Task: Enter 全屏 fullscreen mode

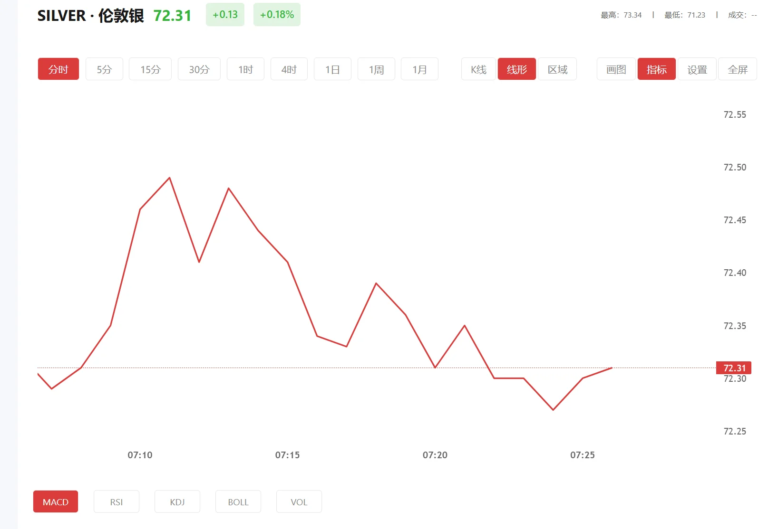Action: click(738, 69)
